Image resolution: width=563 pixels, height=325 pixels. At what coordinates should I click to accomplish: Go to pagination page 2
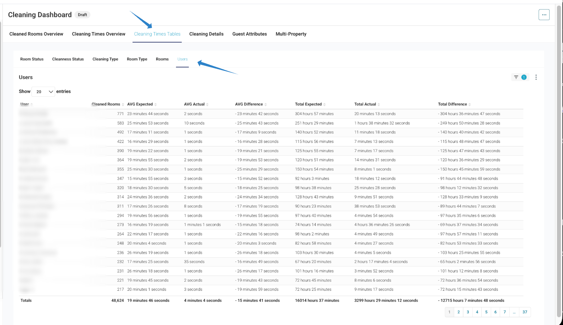pyautogui.click(x=459, y=312)
